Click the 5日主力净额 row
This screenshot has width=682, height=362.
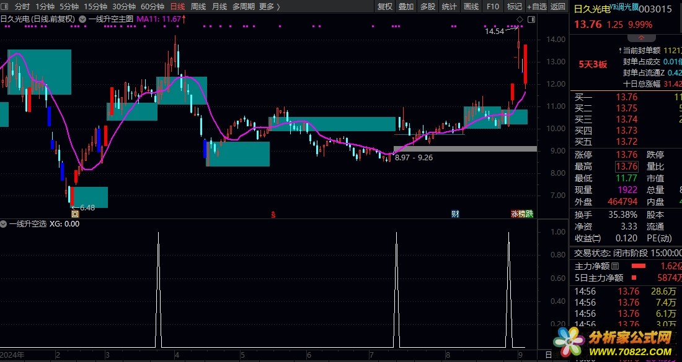[626, 278]
